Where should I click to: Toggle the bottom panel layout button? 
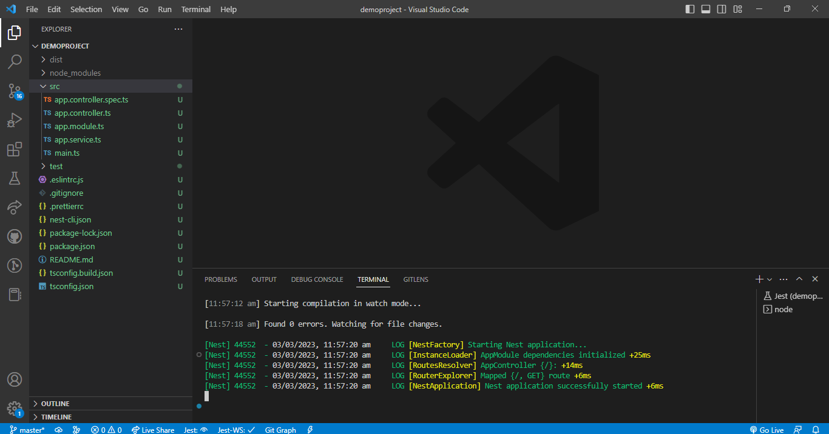pos(706,9)
